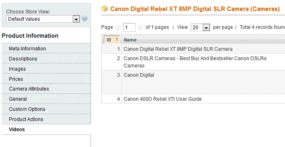
Task: Open the Custom Options tab
Action: (46, 109)
